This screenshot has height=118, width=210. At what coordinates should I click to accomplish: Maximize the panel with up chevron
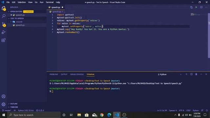[x=201, y=74]
